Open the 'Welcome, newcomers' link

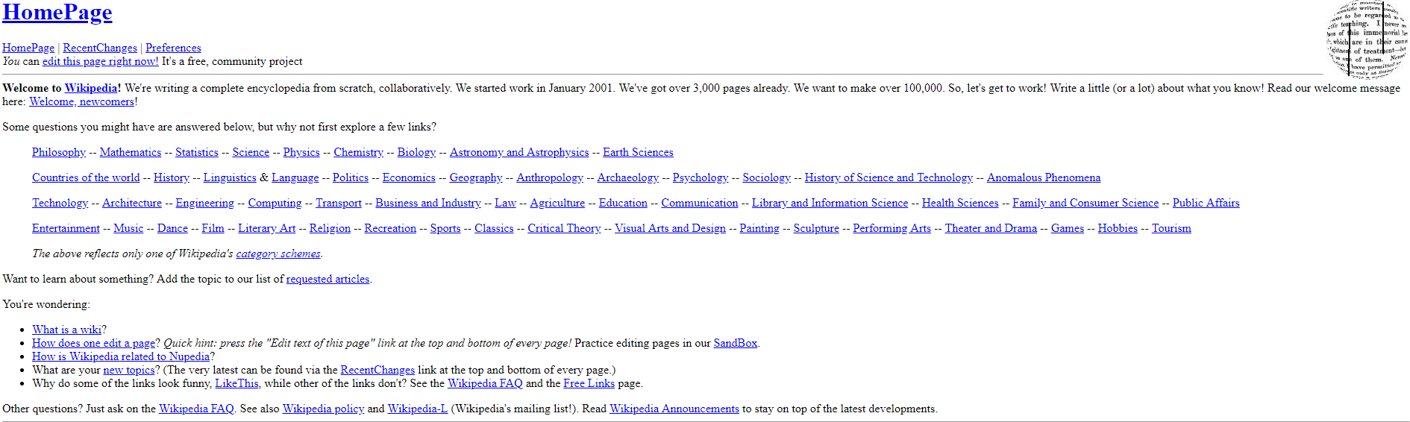[82, 101]
